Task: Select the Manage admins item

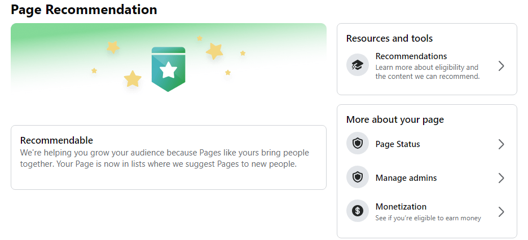Action: [426, 178]
